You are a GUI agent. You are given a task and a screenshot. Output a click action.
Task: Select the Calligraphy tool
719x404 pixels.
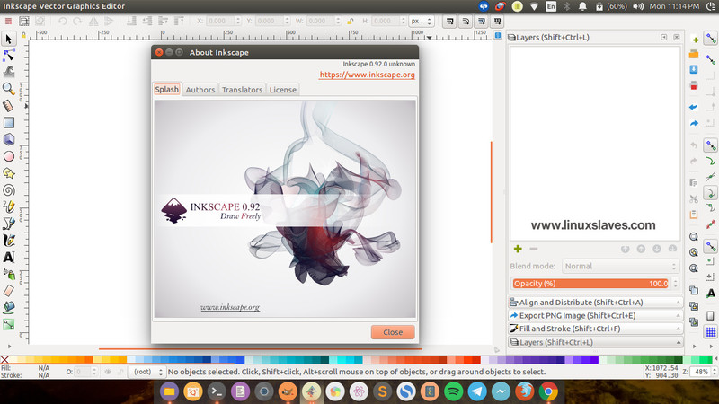coord(9,241)
